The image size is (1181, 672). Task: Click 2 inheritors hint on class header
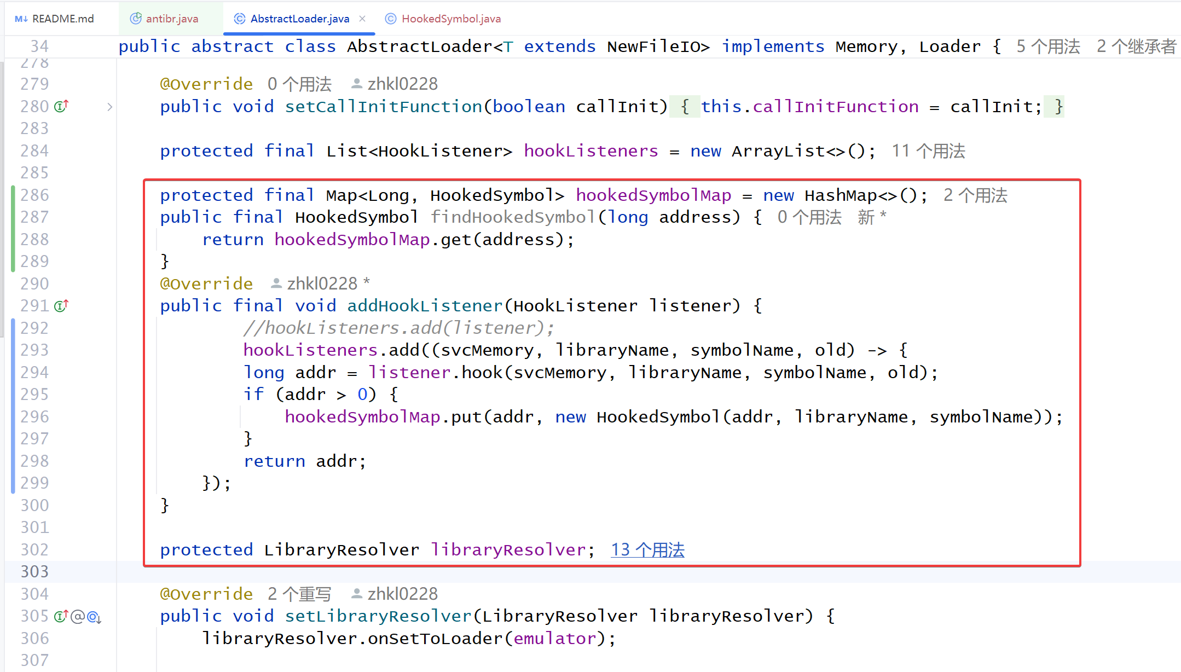tap(1136, 47)
